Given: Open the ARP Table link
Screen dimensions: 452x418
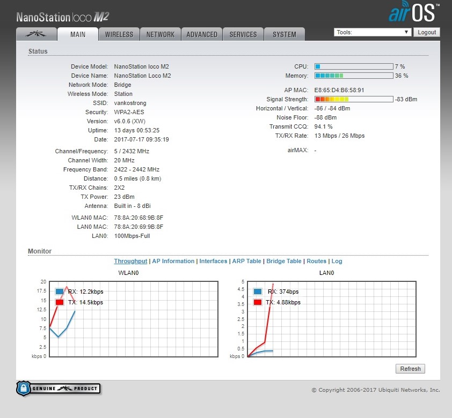Looking at the screenshot, I should click(247, 261).
